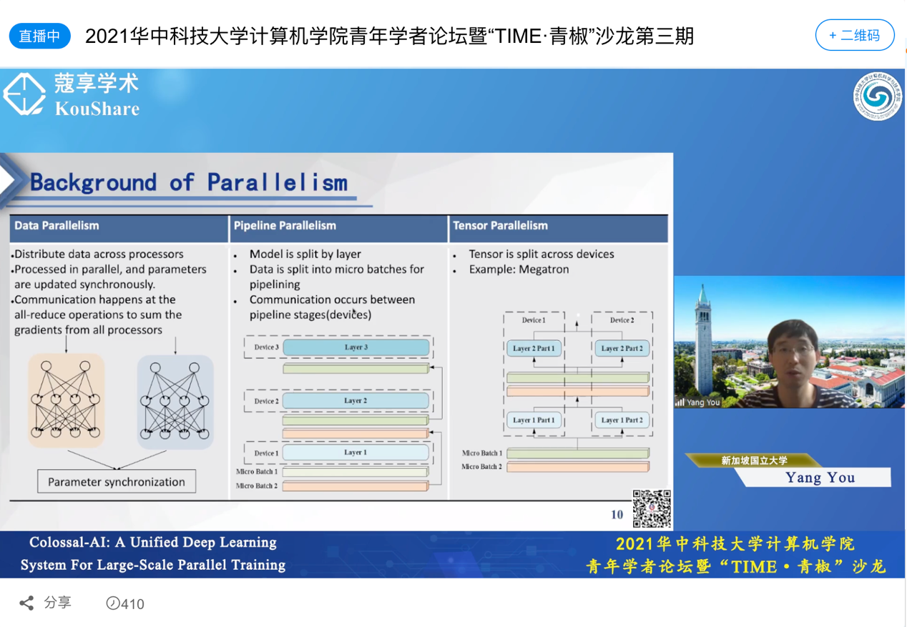
Task: Click the view count clock icon
Action: (x=113, y=603)
